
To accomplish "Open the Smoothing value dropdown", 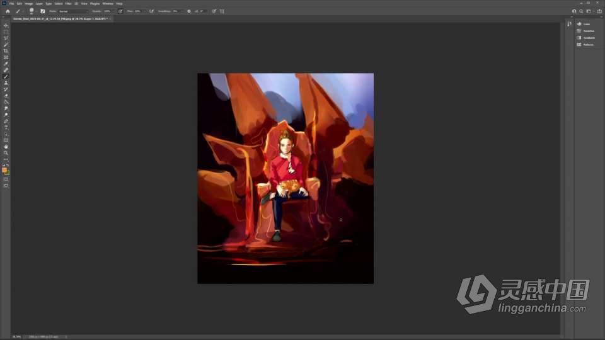I will tap(181, 11).
